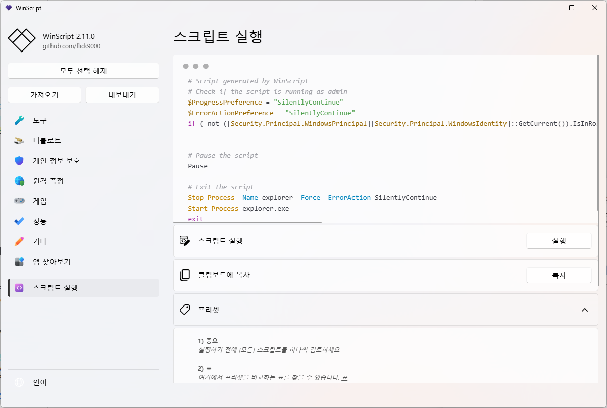This screenshot has width=607, height=408.
Task: Click the '2) 표' preset heading
Action: click(204, 368)
